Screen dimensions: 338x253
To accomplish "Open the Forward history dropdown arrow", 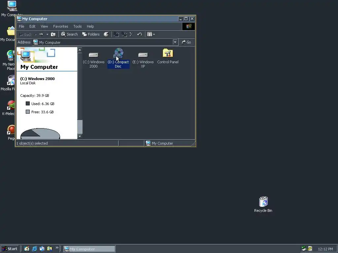I will click(47, 34).
